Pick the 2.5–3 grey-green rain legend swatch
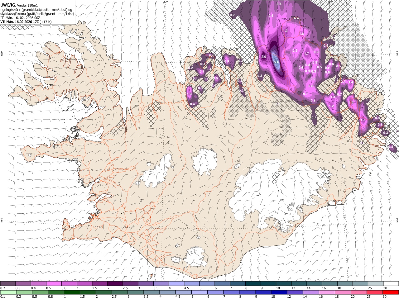399x299 pixels. (x=120, y=292)
